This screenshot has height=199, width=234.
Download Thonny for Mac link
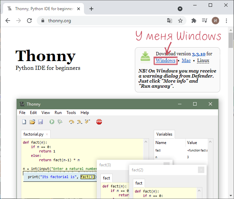click(x=186, y=60)
